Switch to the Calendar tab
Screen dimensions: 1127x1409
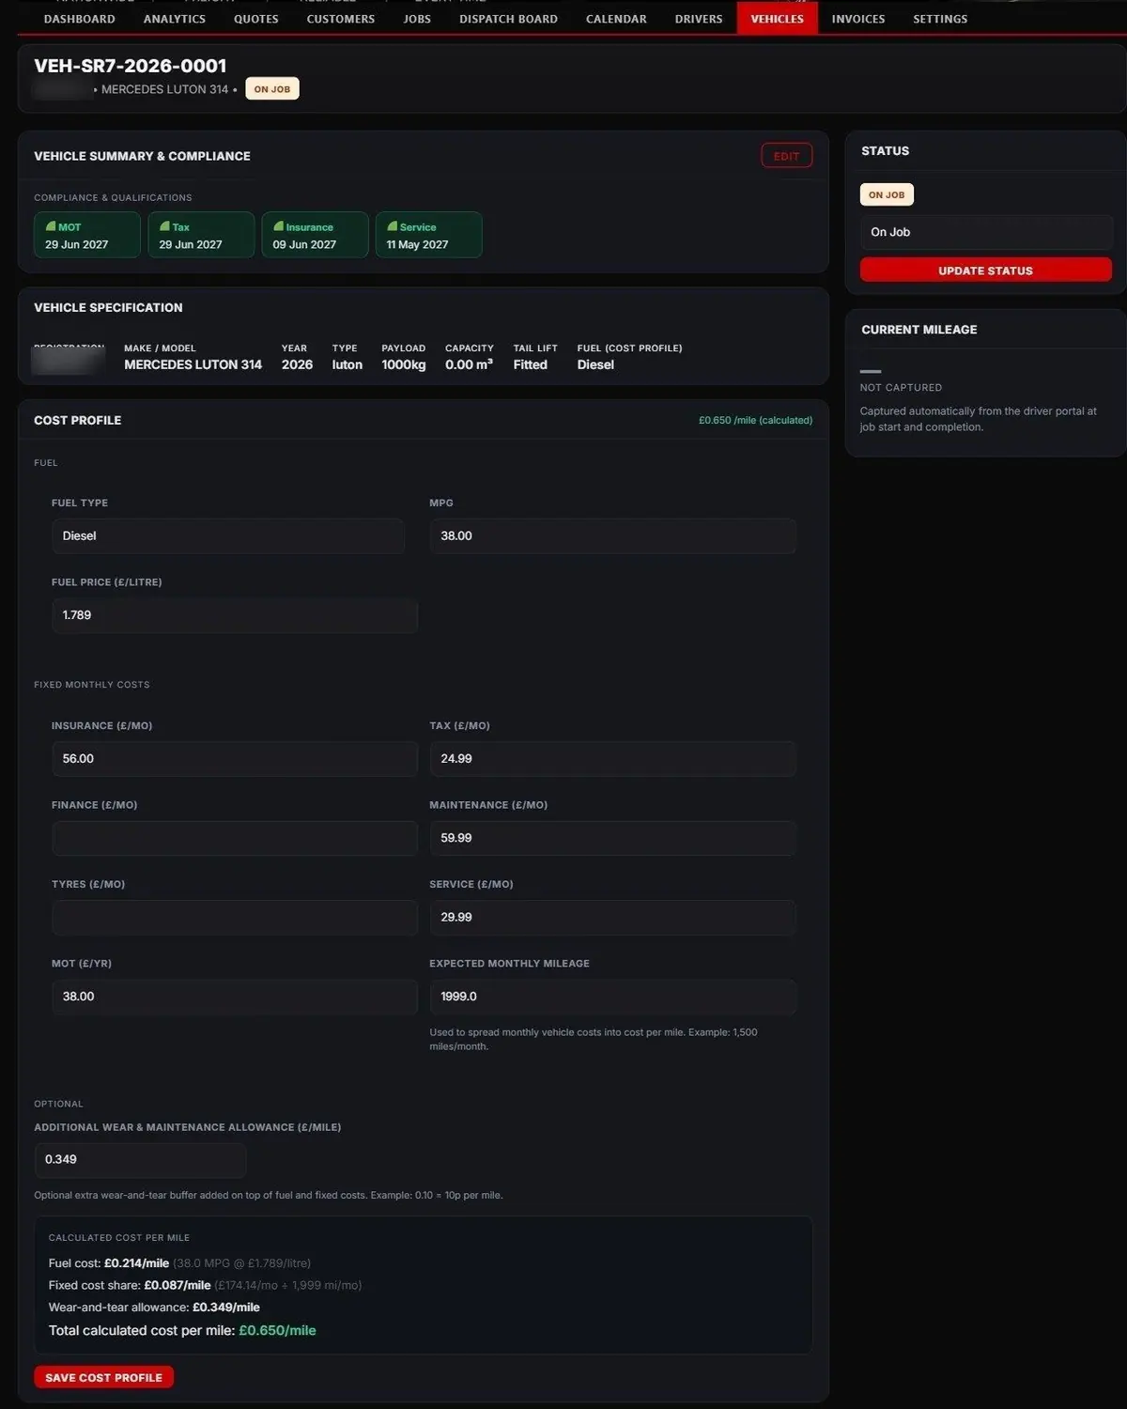point(616,19)
